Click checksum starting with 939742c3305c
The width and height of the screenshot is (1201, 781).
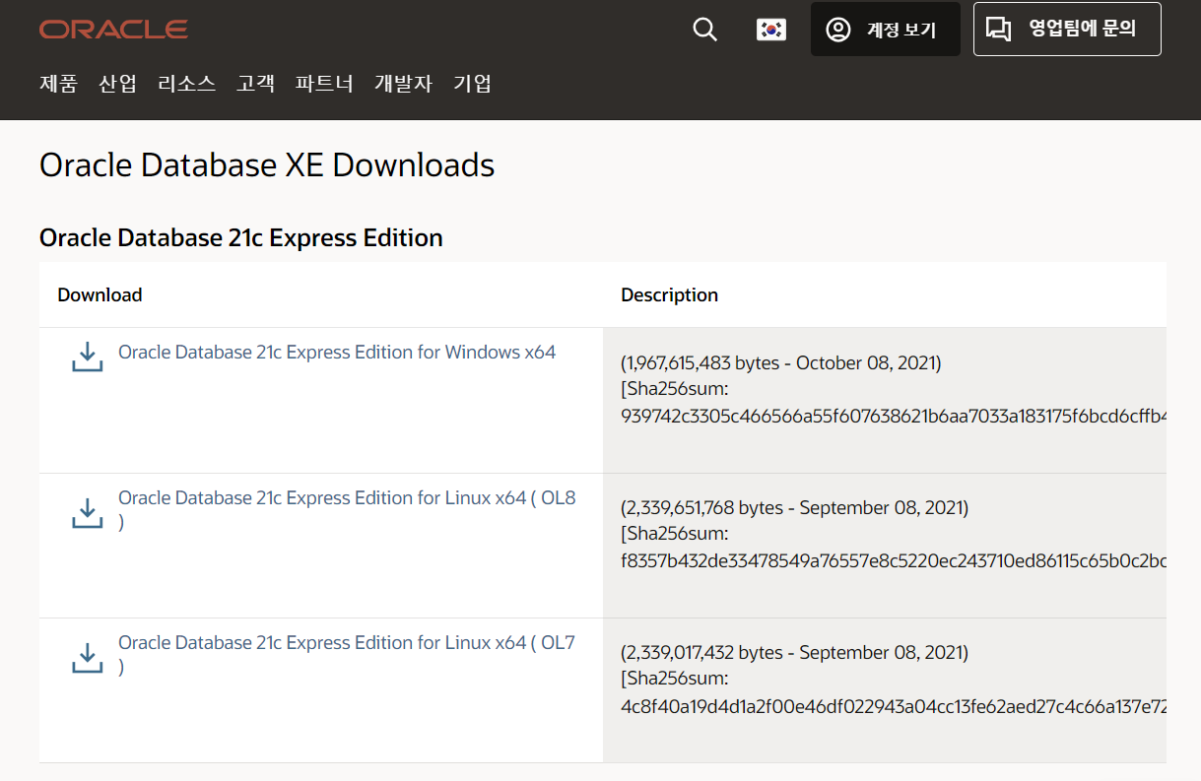pos(894,416)
